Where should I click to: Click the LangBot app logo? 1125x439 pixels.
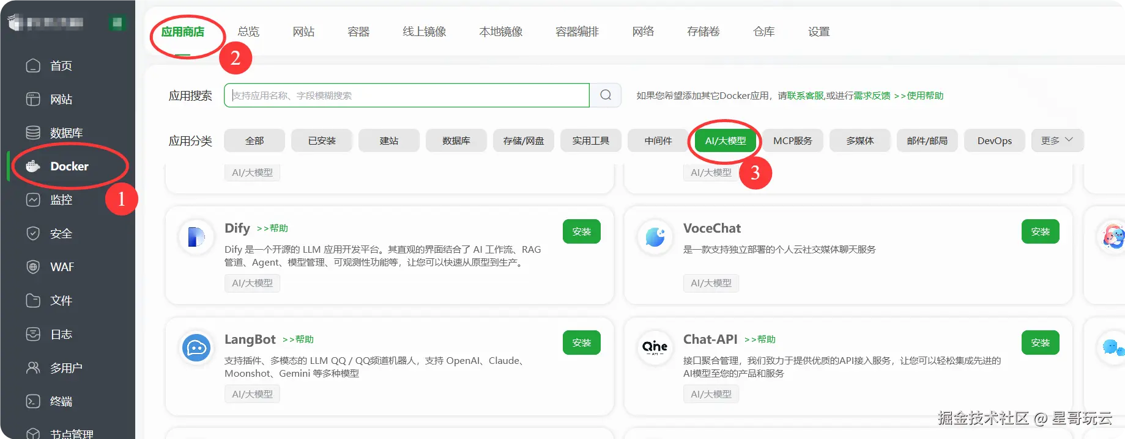(x=196, y=348)
